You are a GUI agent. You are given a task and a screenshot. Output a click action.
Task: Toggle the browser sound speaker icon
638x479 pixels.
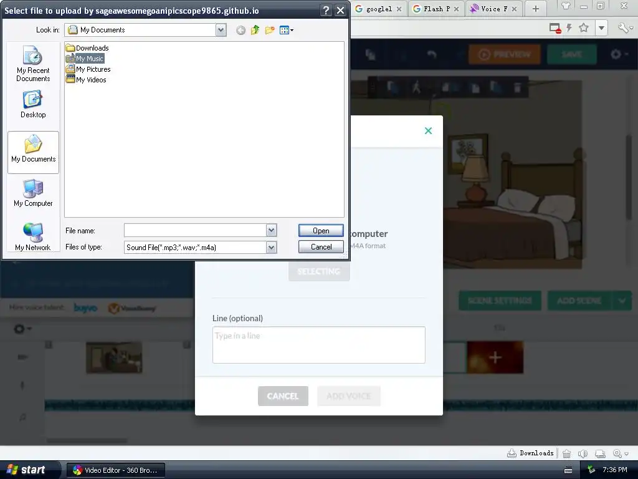(583, 453)
